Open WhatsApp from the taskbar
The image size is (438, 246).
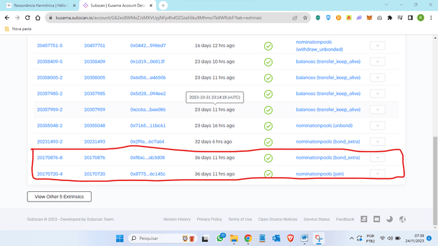click(x=220, y=238)
